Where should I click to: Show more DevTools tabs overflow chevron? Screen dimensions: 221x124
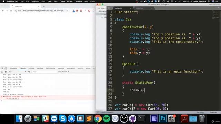[x=94, y=68]
